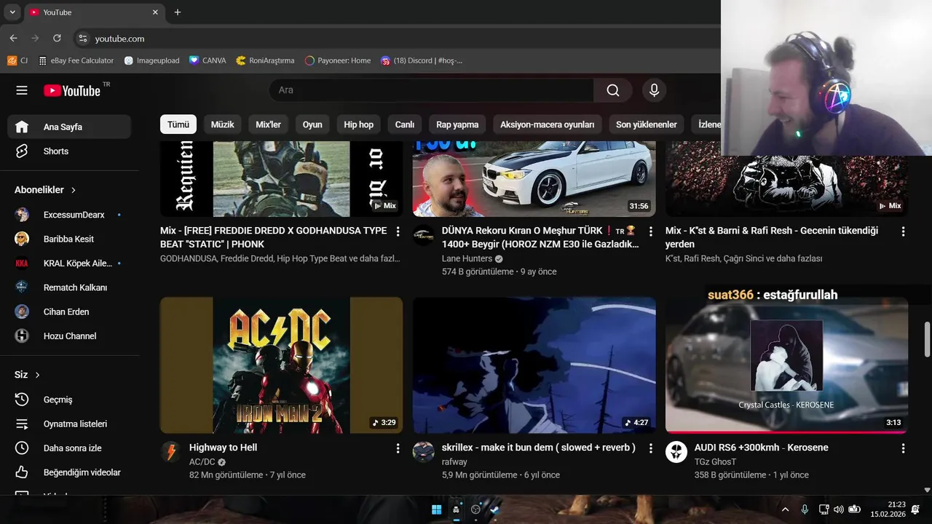This screenshot has height=524, width=932.
Task: Open options menu for Gecenin tükendiği yerden Mix
Action: click(903, 231)
